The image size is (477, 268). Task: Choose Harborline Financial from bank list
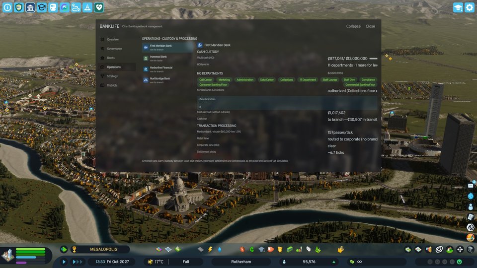(x=167, y=69)
